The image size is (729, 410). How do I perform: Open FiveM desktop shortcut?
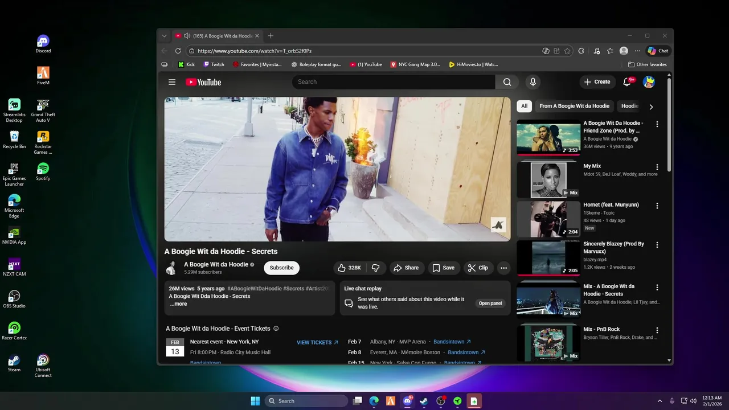pyautogui.click(x=43, y=76)
